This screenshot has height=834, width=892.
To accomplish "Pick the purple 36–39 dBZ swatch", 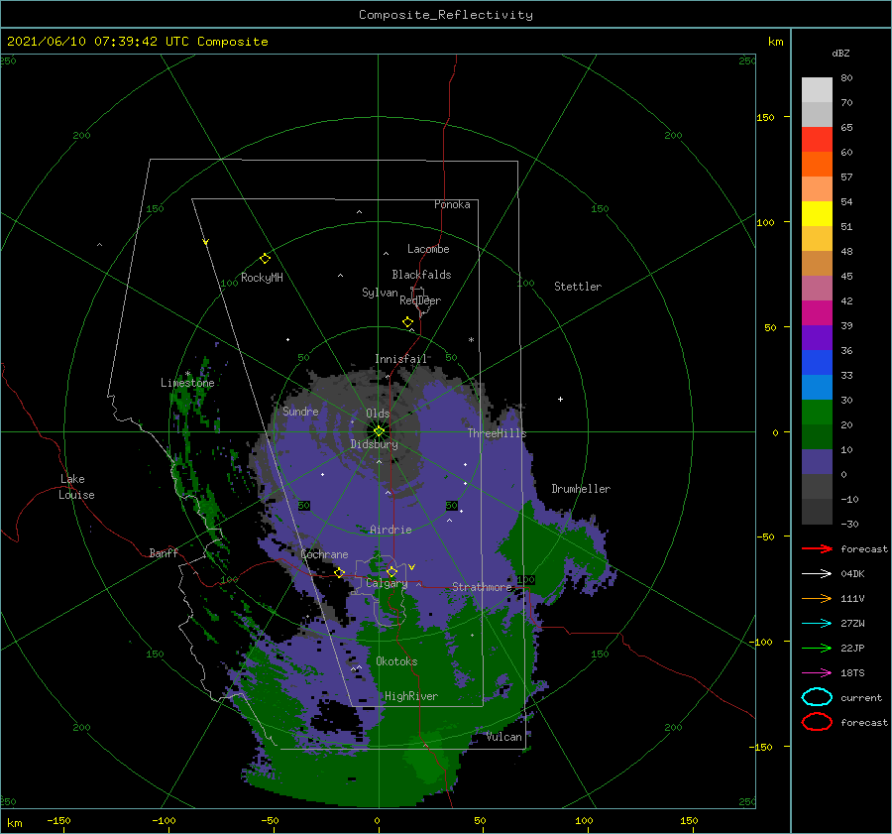I will (x=817, y=337).
